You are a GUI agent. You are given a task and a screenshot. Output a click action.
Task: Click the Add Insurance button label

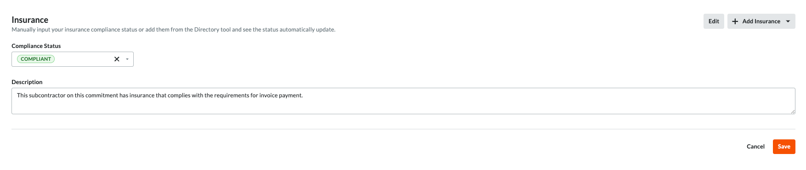tap(761, 21)
